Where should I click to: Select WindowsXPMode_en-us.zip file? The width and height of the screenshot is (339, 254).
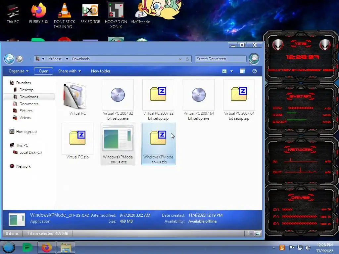click(158, 144)
